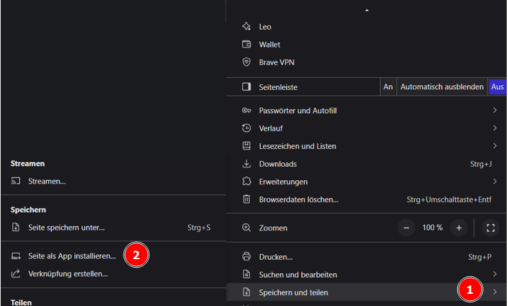Select Verknüpfung erstellen

tap(68, 274)
